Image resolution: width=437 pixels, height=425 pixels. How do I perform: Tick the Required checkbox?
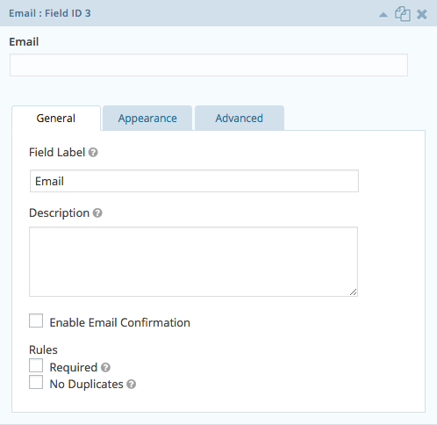(x=36, y=365)
